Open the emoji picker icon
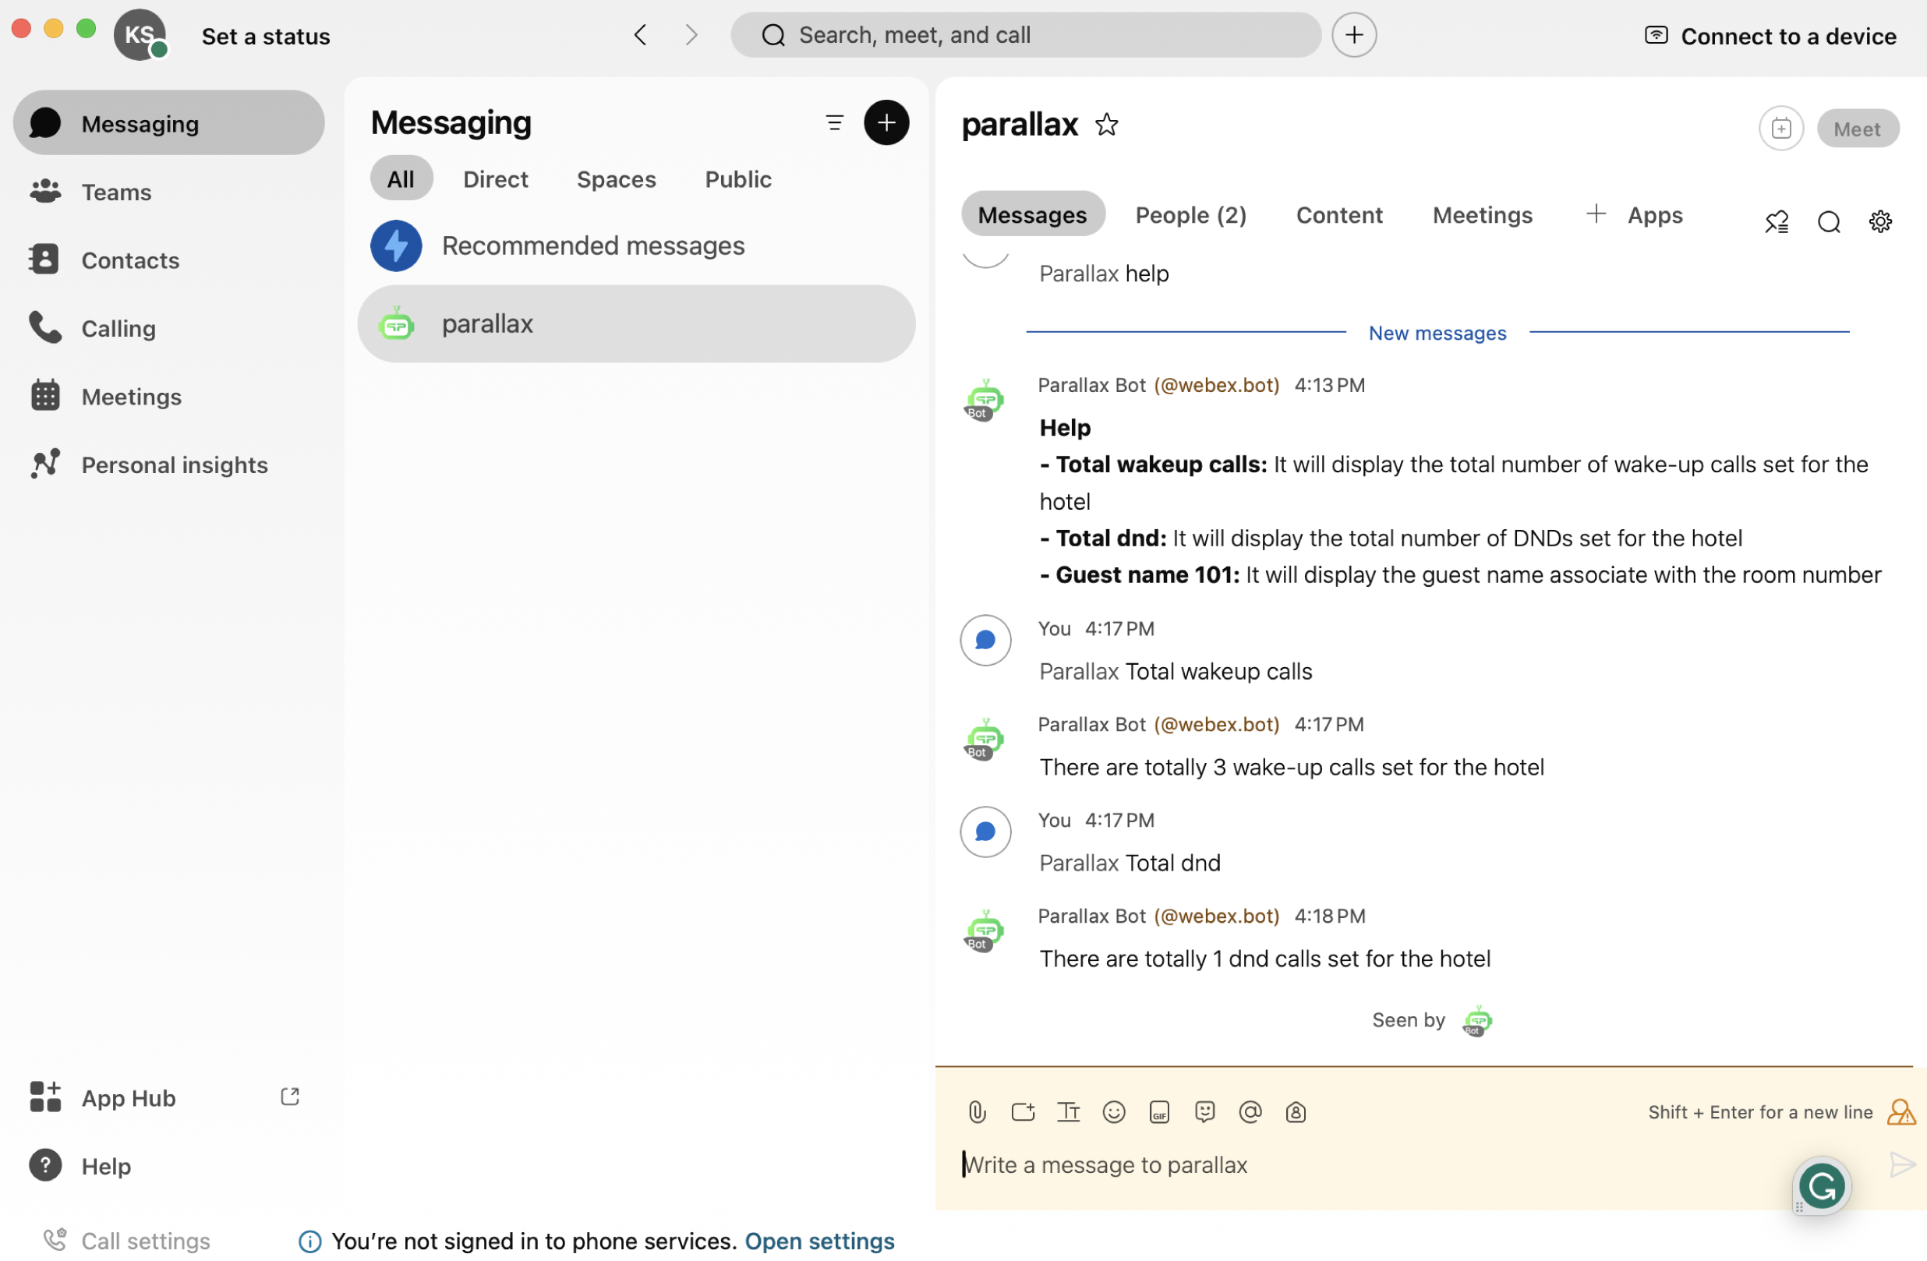The height and width of the screenshot is (1261, 1927). tap(1113, 1112)
